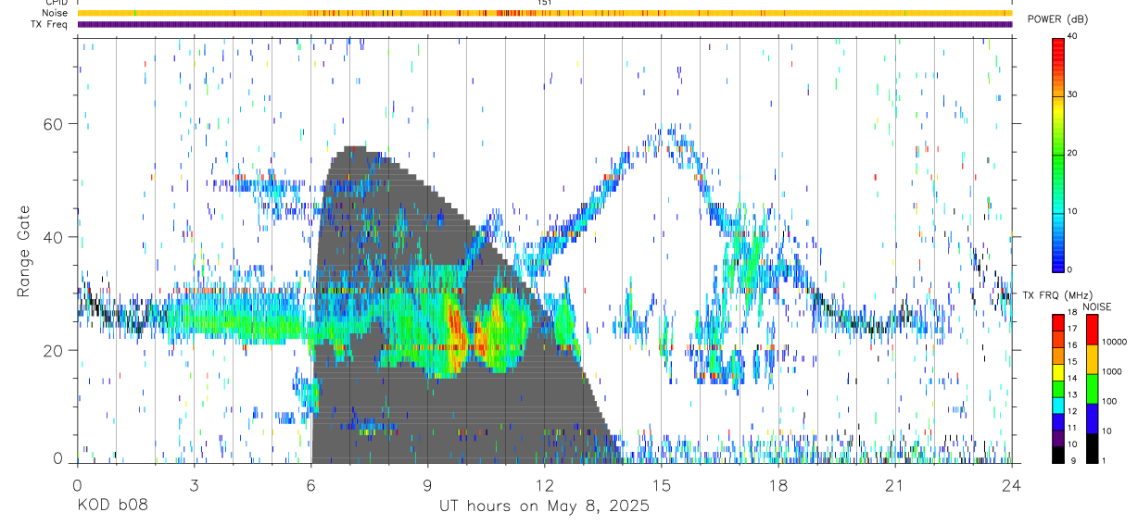The image size is (1138, 525).
Task: Click the 'Range Gate' y-axis label
Action: point(23,251)
